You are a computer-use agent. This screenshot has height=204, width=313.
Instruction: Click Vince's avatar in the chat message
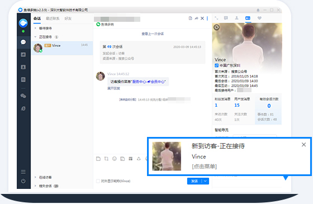[101, 76]
